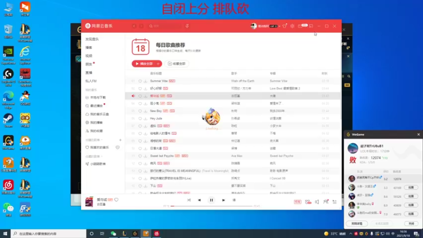
Task: Open My Music Cloud Disk in sidebar
Action: [x=97, y=114]
